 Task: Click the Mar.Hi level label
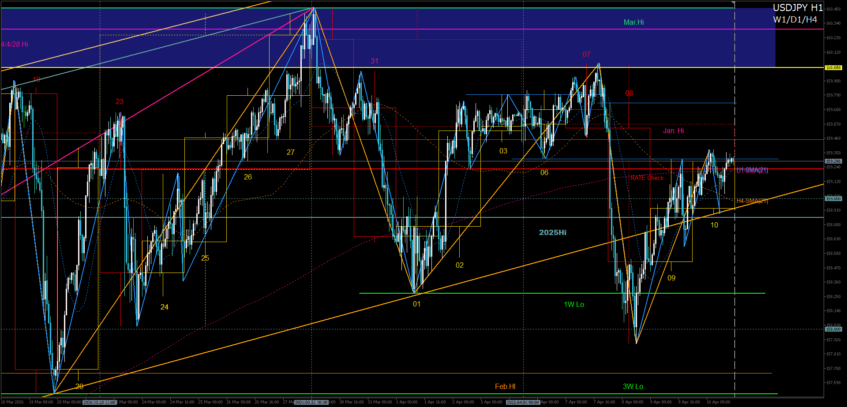pos(633,22)
